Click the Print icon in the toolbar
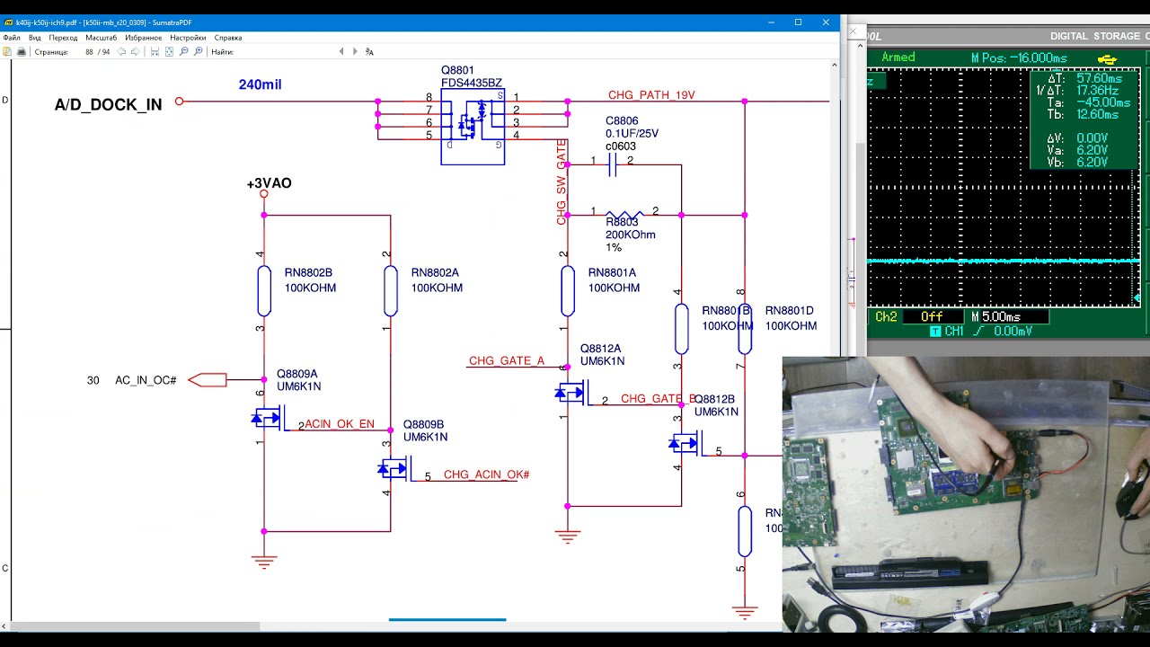The width and height of the screenshot is (1150, 647). pos(22,52)
